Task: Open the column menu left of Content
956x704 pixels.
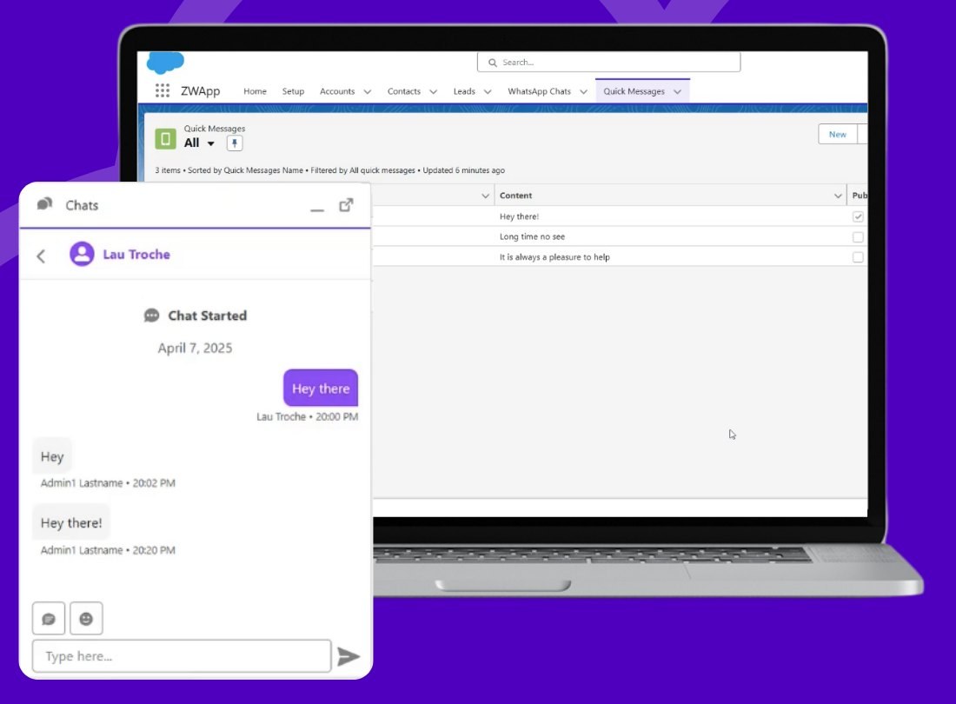Action: (x=485, y=196)
